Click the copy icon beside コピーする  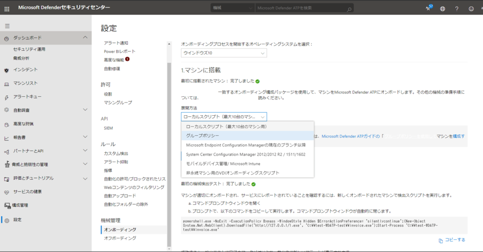(441, 241)
